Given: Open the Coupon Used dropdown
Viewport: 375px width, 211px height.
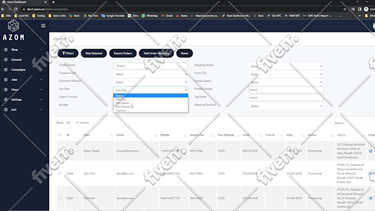Looking at the screenshot, I should coord(151,74).
